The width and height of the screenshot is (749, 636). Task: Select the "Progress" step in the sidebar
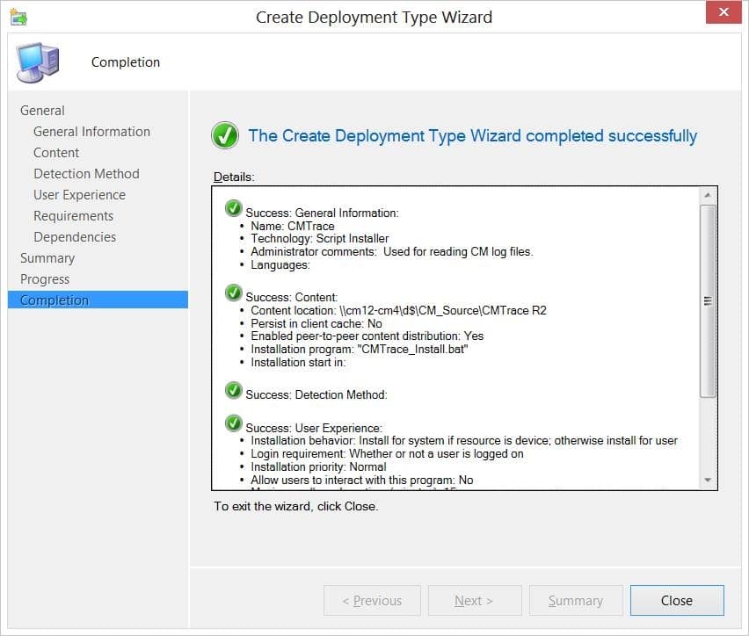[46, 278]
